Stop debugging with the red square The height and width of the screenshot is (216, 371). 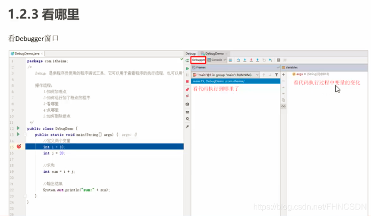point(187,82)
